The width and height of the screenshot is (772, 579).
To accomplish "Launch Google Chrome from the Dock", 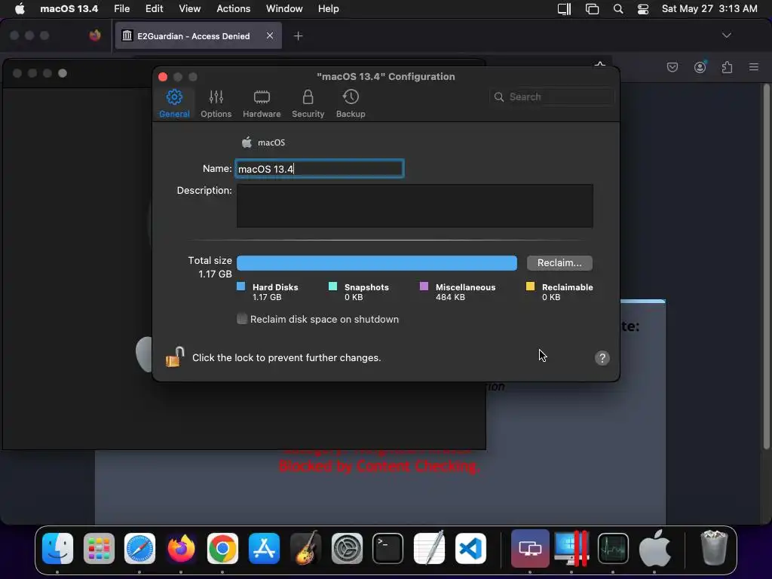I will click(222, 549).
